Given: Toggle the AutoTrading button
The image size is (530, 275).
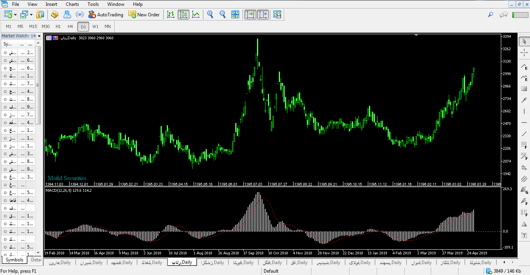Looking at the screenshot, I should coord(105,15).
